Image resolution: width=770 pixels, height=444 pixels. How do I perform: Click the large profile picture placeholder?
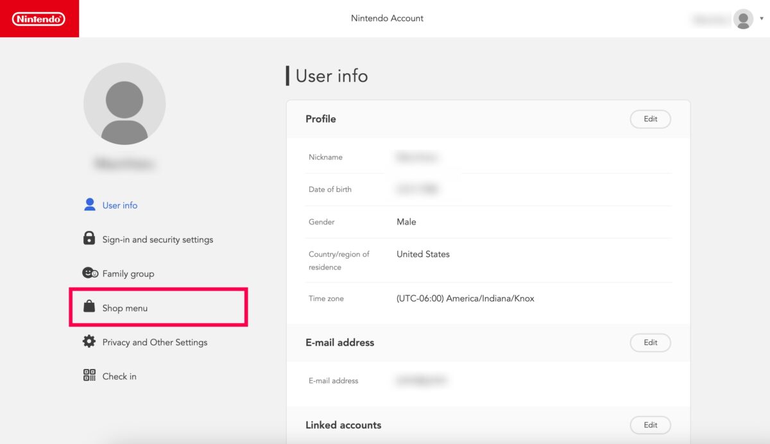coord(124,104)
